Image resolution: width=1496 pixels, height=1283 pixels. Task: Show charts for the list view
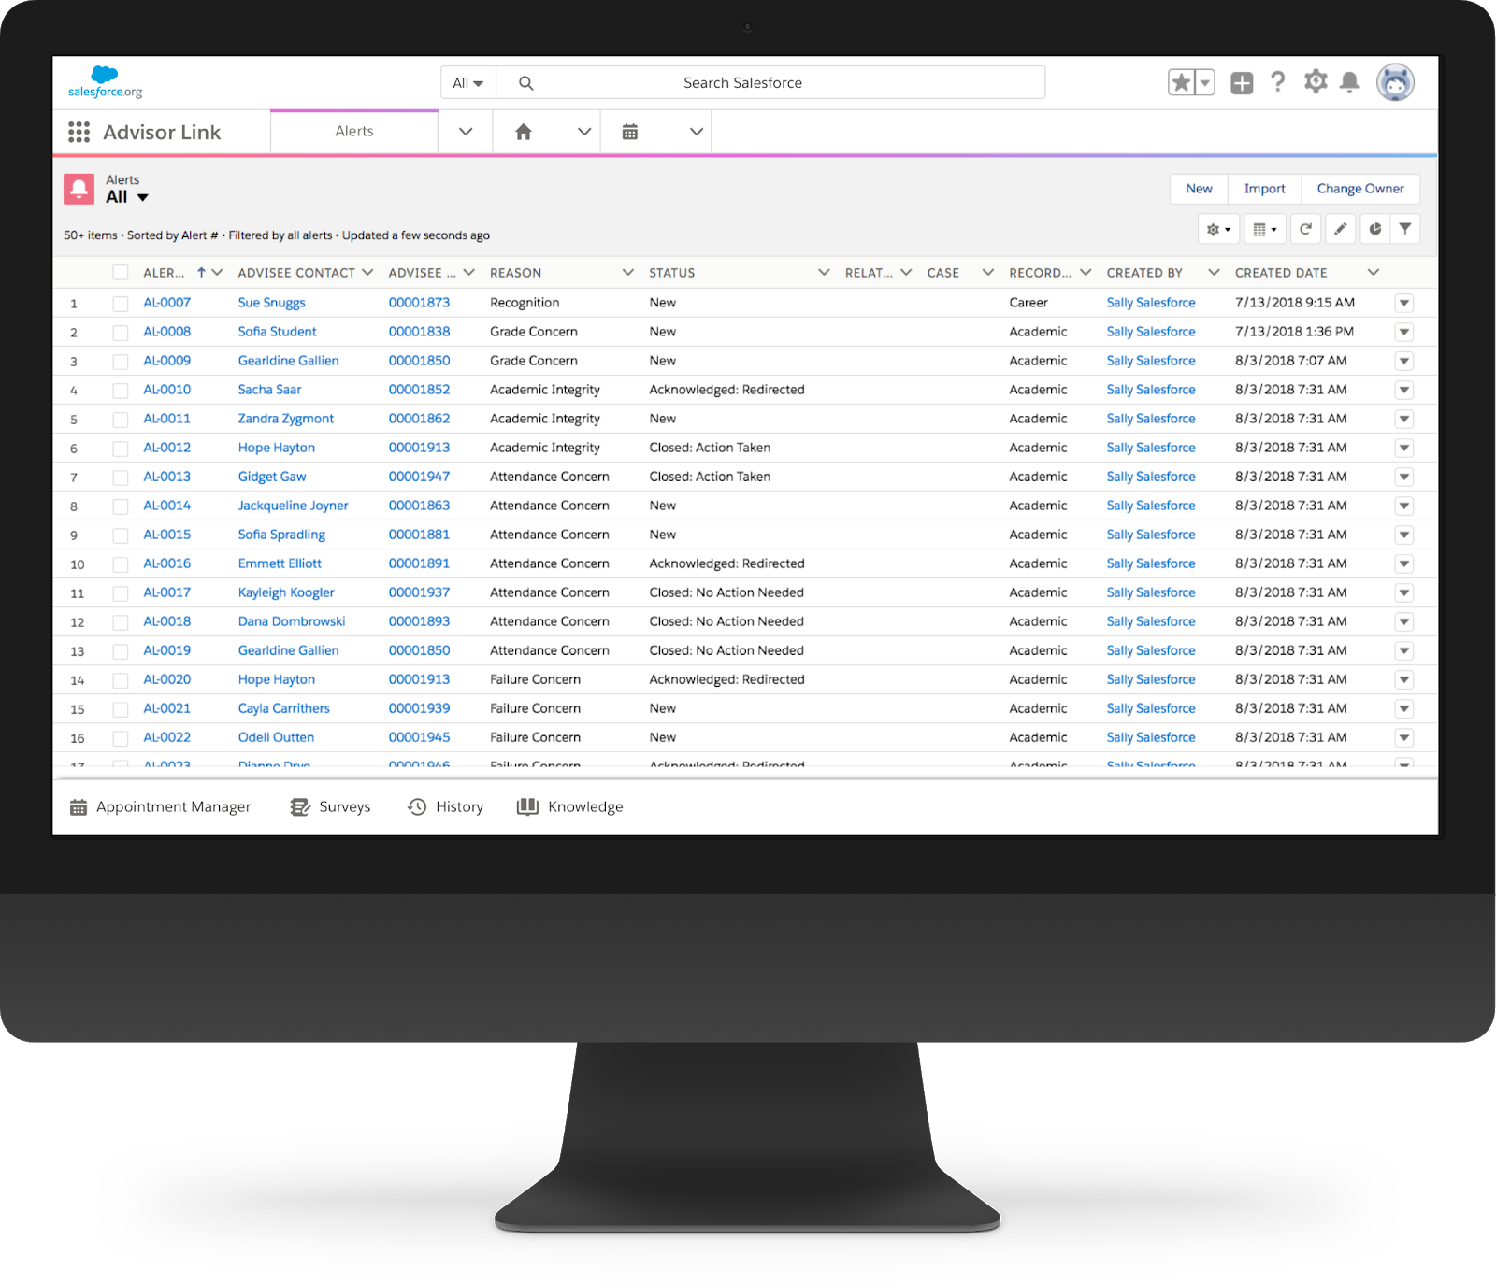pyautogui.click(x=1374, y=229)
